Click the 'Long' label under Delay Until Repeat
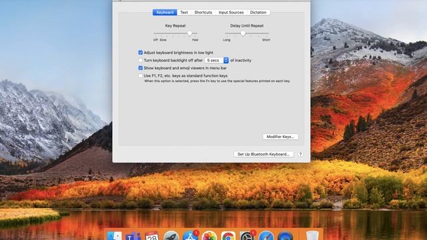The image size is (427, 240). [227, 40]
